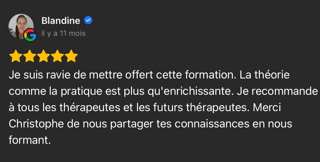Click the second gold rating star
Viewport: 320px width, 162px height.
(x=29, y=56)
